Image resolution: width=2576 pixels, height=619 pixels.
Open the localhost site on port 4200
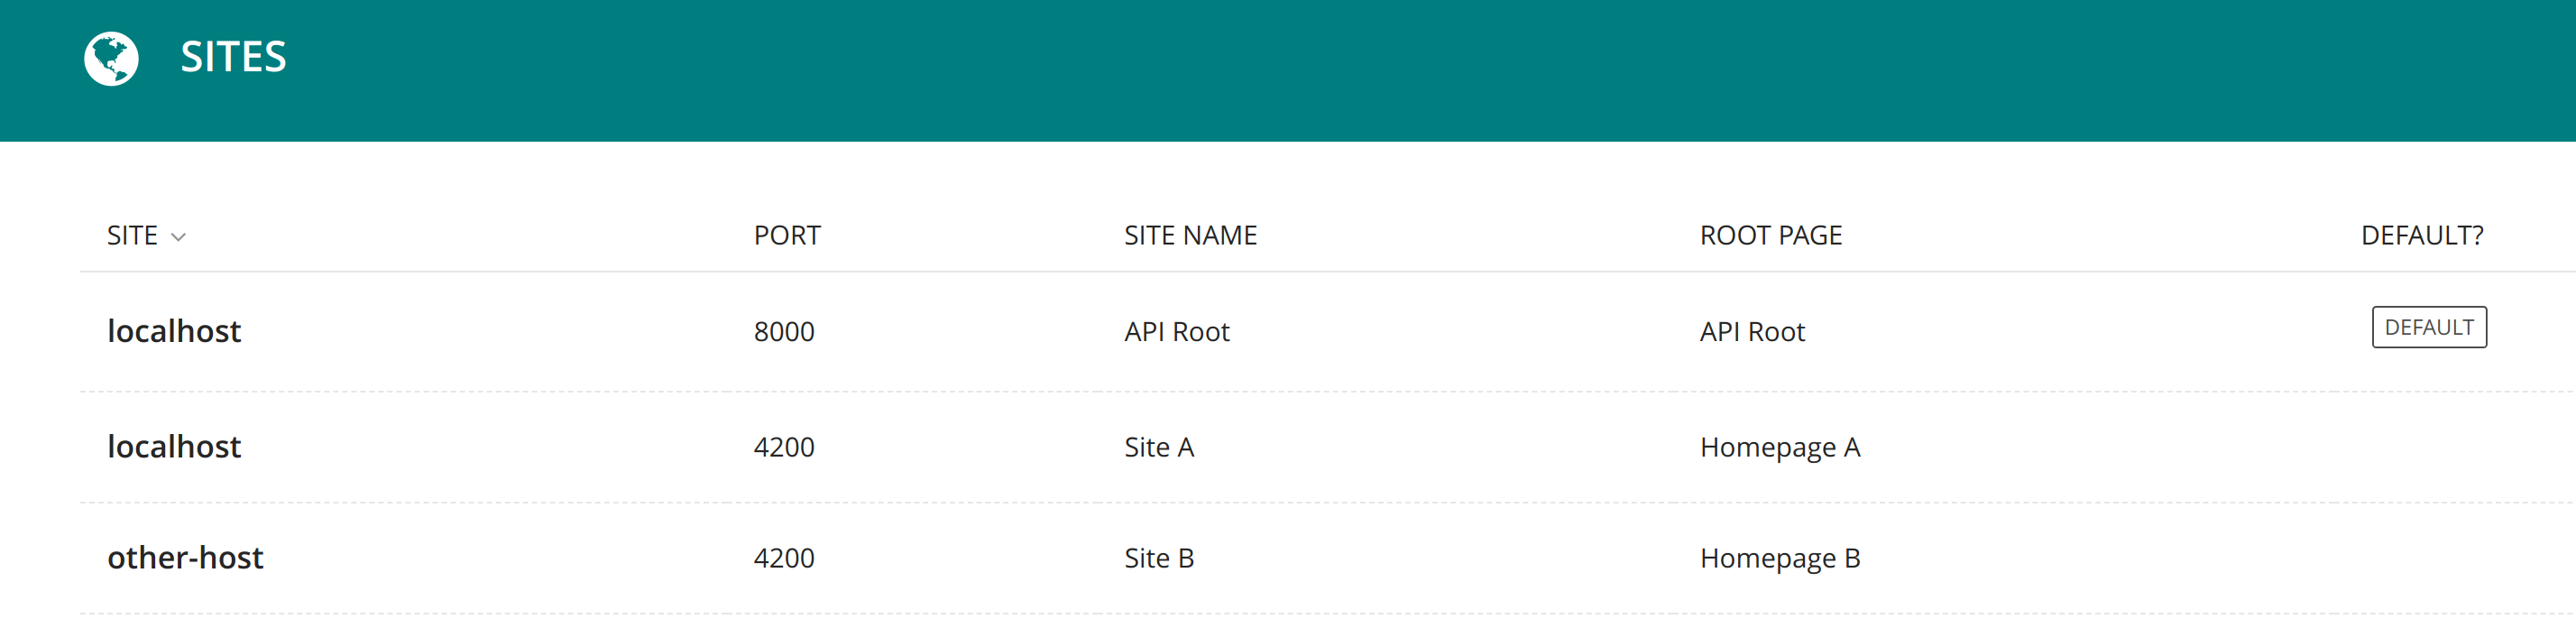click(x=174, y=446)
